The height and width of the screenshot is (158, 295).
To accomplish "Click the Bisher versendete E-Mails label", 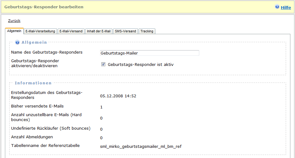I will pyautogui.click(x=37, y=106).
